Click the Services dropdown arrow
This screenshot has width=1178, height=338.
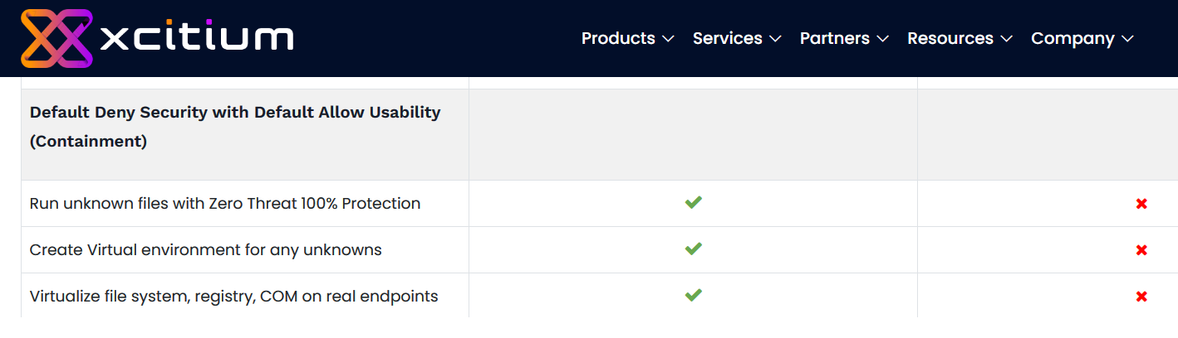click(x=776, y=39)
